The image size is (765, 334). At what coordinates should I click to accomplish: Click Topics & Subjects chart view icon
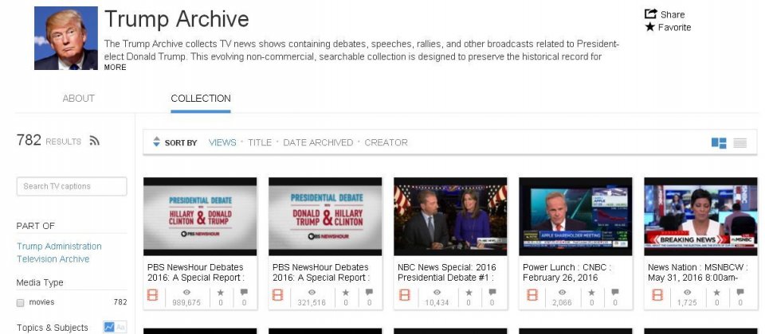tap(109, 327)
